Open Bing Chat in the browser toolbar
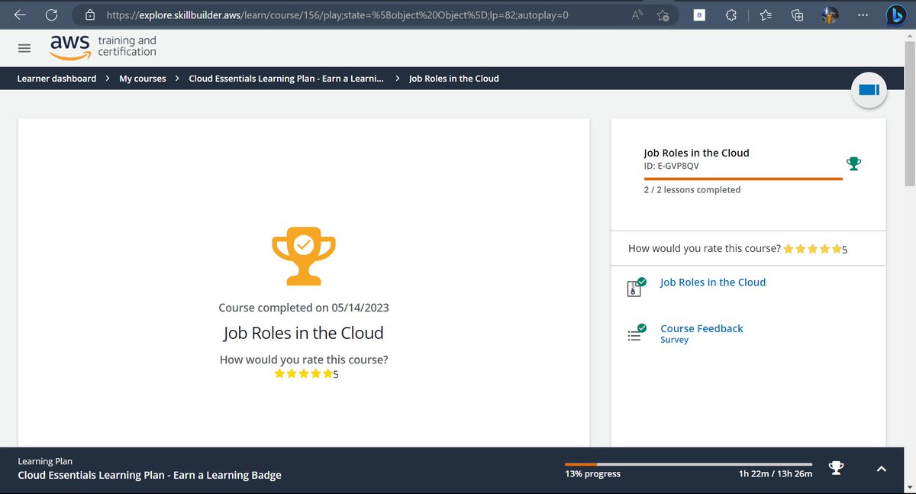The width and height of the screenshot is (916, 494). 895,14
